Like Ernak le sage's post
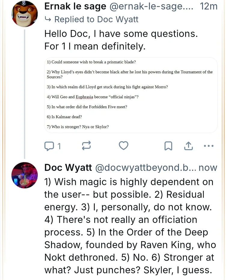The image size is (227, 280). click(124, 146)
